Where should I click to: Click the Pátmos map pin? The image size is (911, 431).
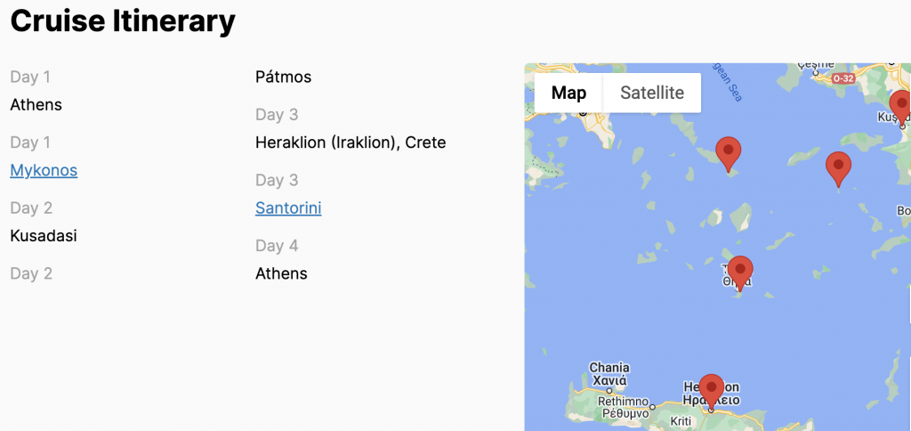coord(837,167)
